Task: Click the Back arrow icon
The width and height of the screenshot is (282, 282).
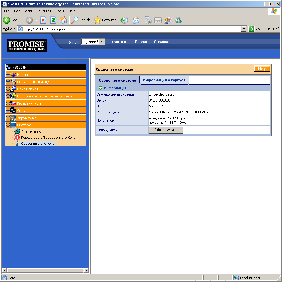Action: tap(7, 20)
